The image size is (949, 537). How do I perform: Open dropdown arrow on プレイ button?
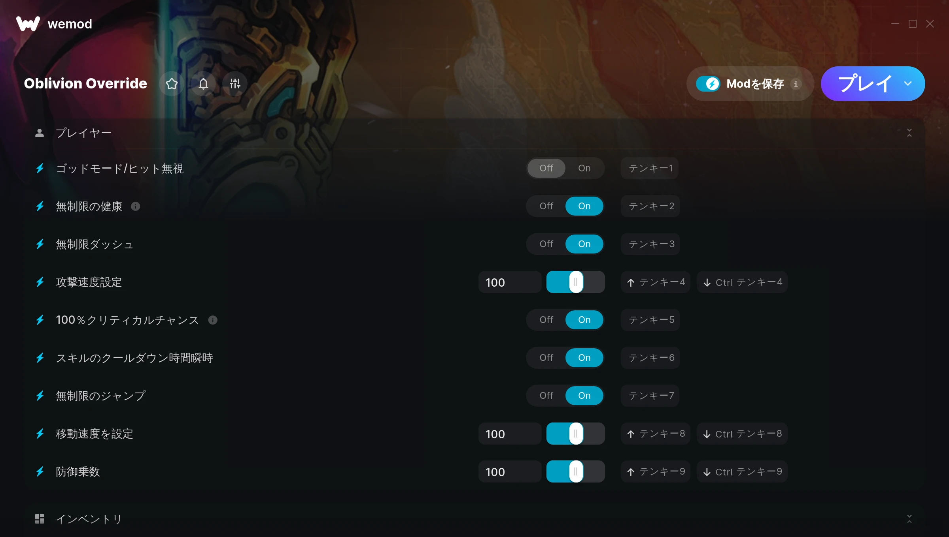click(x=908, y=84)
